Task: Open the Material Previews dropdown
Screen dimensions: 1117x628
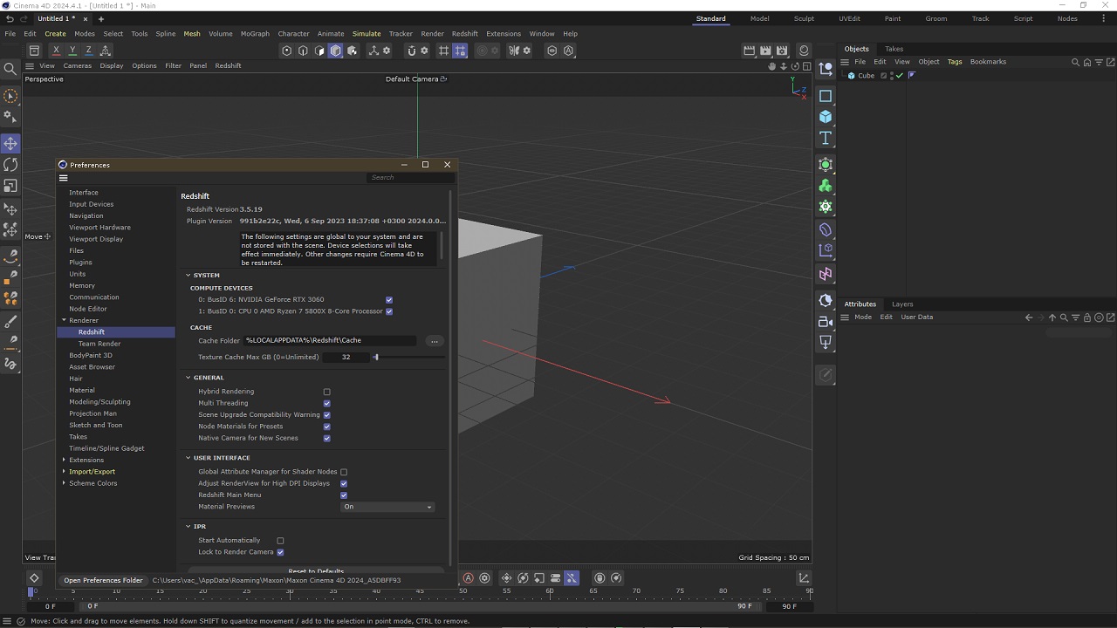Action: (387, 507)
